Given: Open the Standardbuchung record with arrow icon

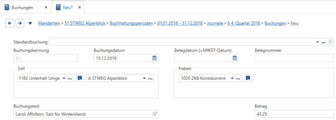Looking at the screenshot, I should click(x=330, y=42).
